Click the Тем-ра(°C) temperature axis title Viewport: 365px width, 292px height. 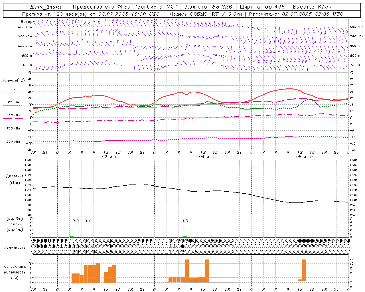pos(13,81)
